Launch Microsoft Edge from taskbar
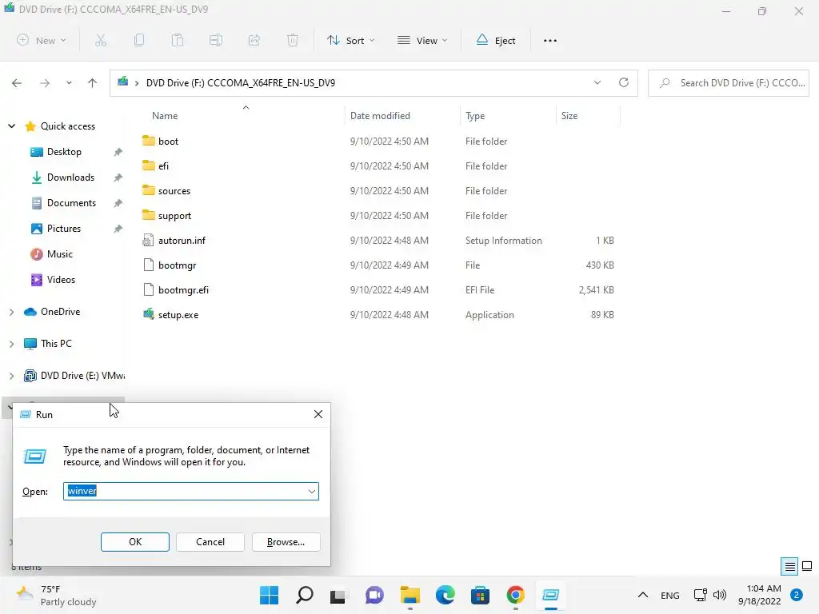Image resolution: width=819 pixels, height=614 pixels. click(445, 595)
